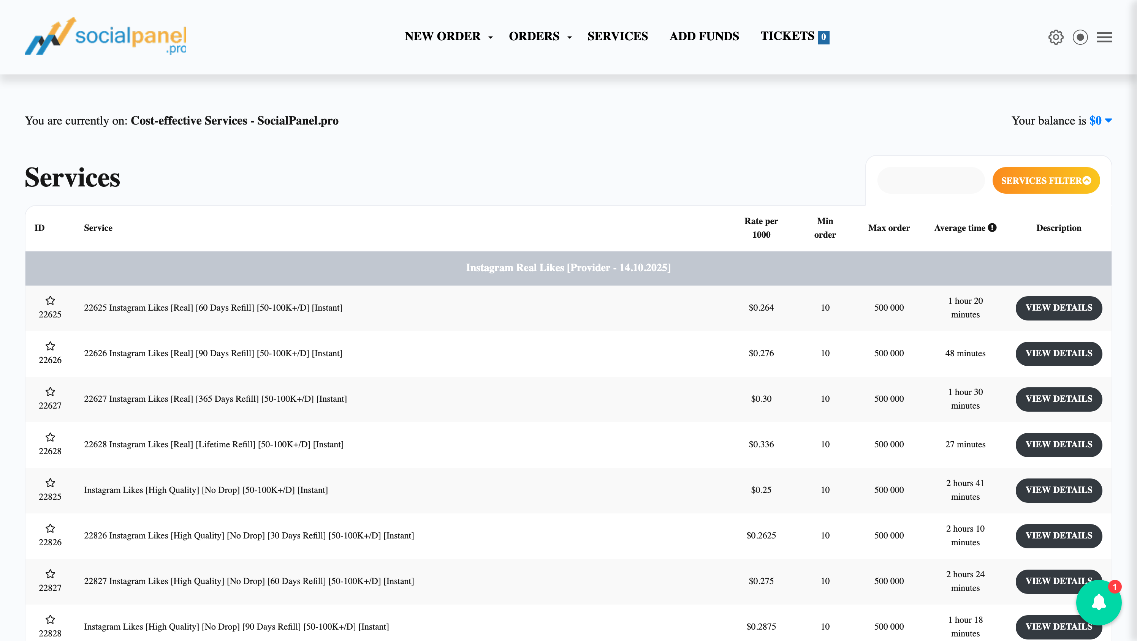Click star icon for service 22825
Viewport: 1137px width, 641px height.
[50, 483]
